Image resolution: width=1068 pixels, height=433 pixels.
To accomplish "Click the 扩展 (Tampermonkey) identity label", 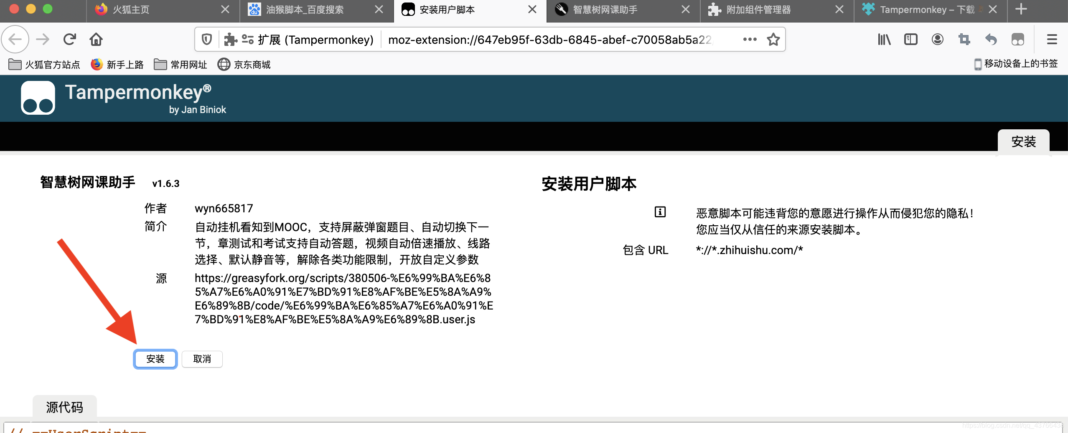I will (316, 40).
